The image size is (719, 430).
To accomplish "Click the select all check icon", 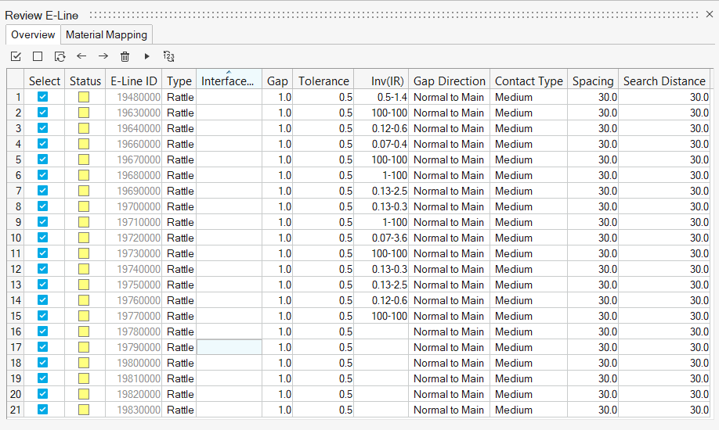I will 16,56.
